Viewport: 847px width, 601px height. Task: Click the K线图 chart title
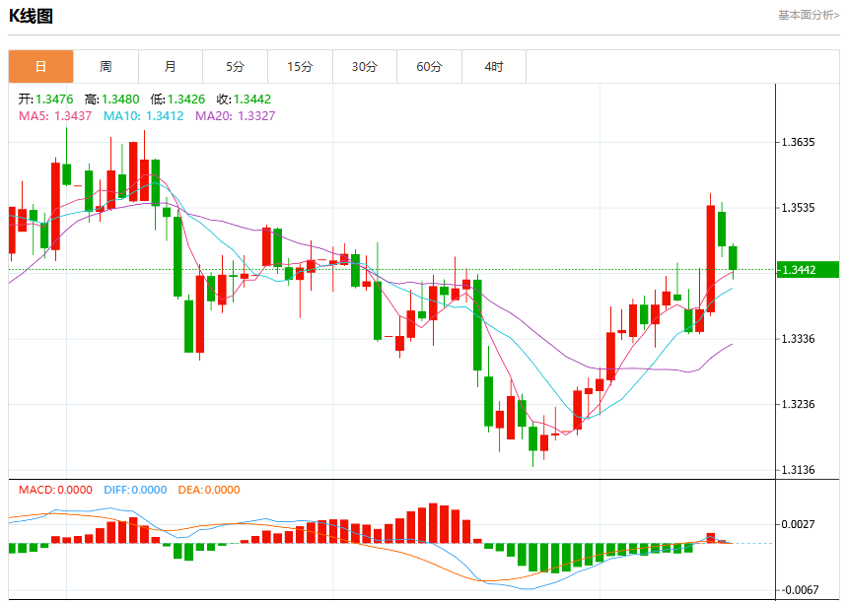31,16
